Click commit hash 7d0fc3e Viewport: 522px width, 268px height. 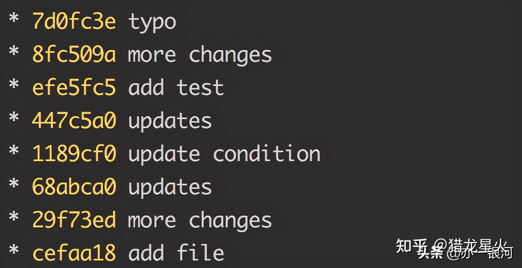click(x=74, y=22)
